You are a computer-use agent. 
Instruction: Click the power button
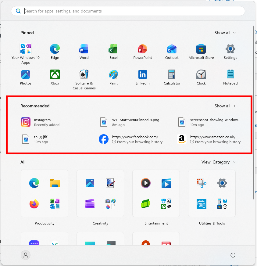click(x=233, y=255)
